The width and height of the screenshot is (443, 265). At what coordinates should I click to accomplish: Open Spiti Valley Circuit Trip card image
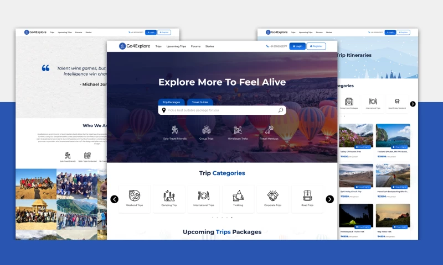[x=356, y=176]
